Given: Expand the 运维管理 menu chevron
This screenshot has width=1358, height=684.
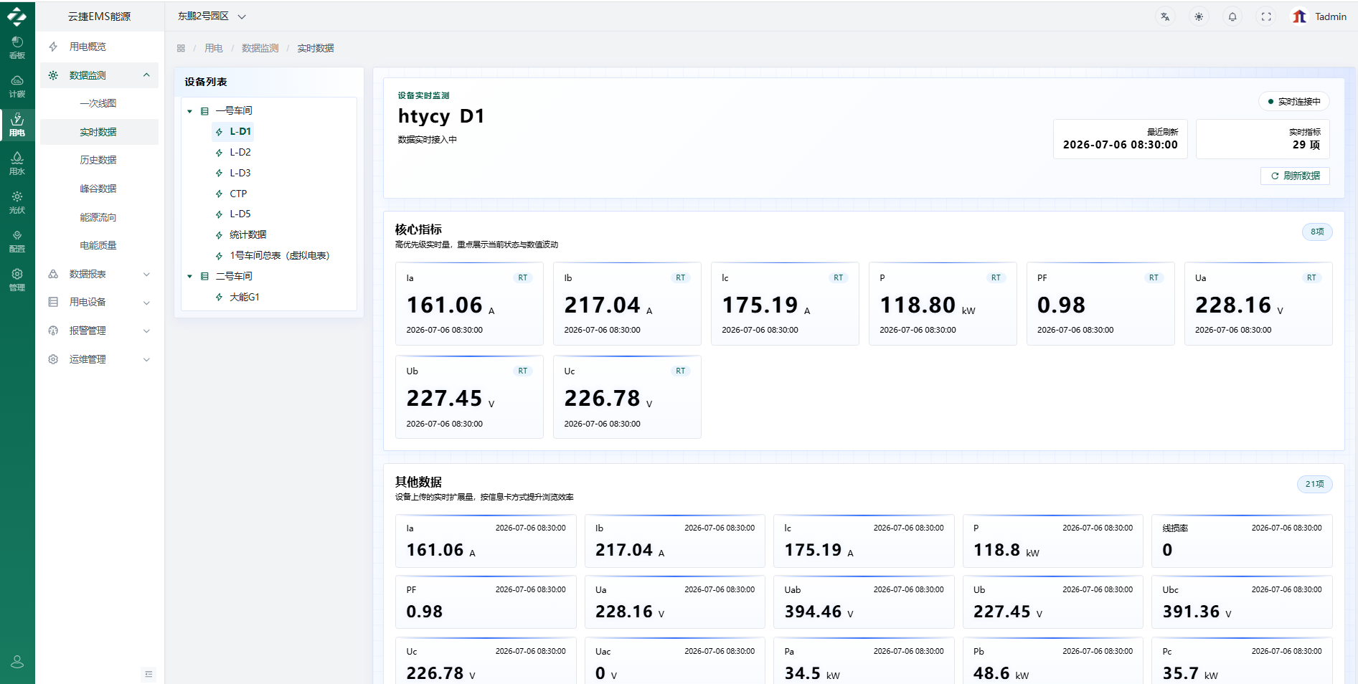Looking at the screenshot, I should point(146,359).
